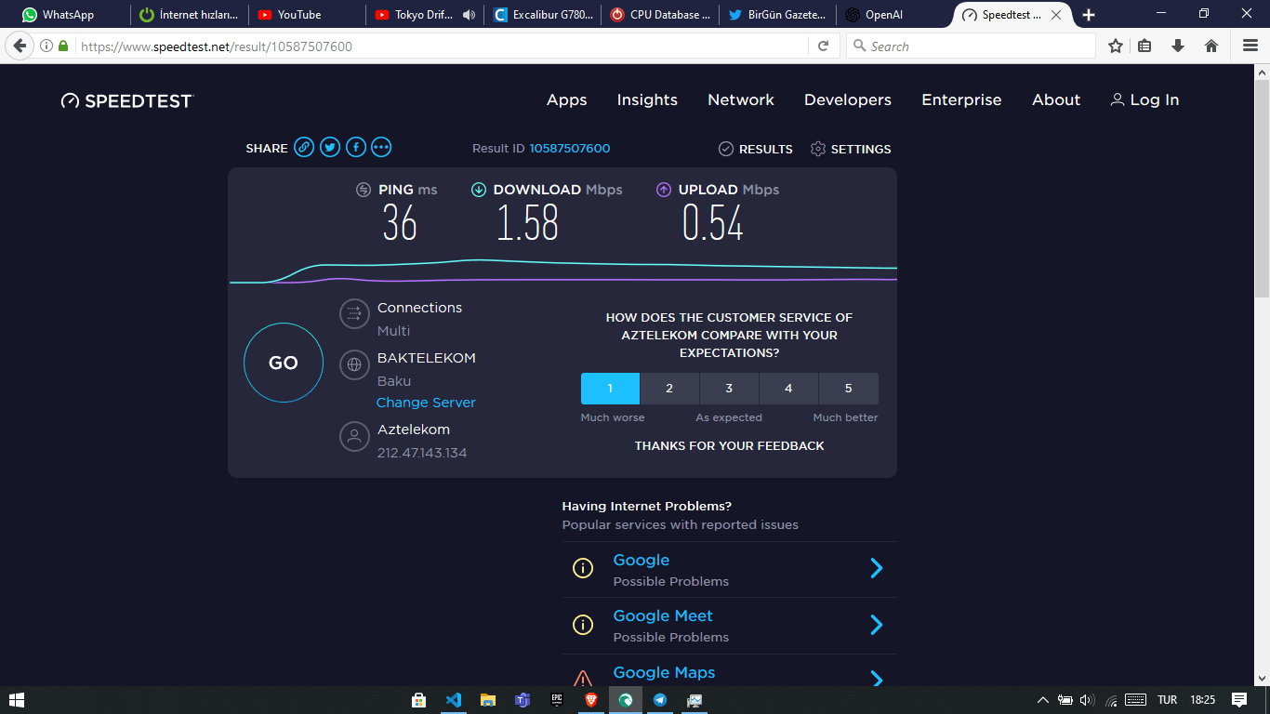Open Microsoft Teams from the taskbar

[x=523, y=700]
